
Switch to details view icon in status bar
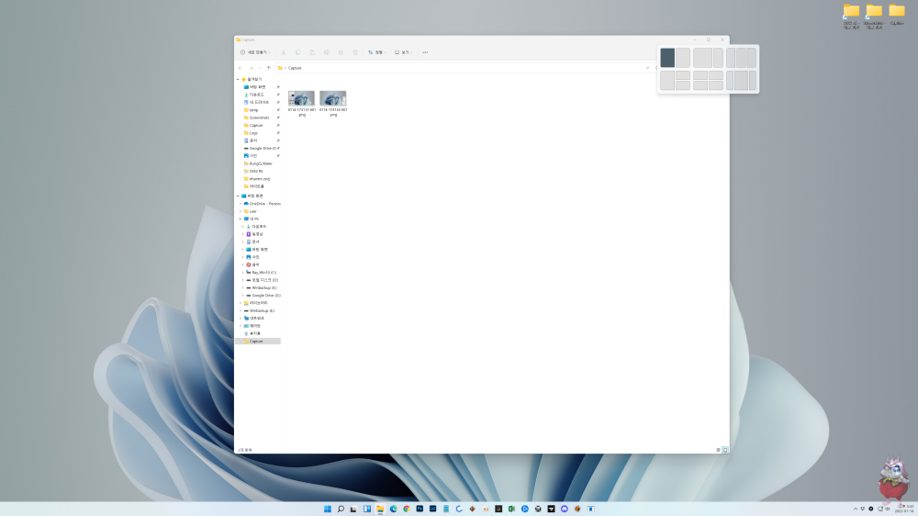(719, 450)
